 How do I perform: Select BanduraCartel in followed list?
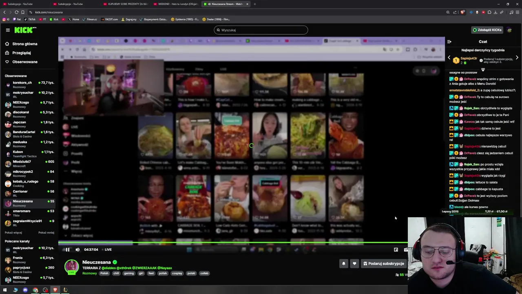coord(29,134)
